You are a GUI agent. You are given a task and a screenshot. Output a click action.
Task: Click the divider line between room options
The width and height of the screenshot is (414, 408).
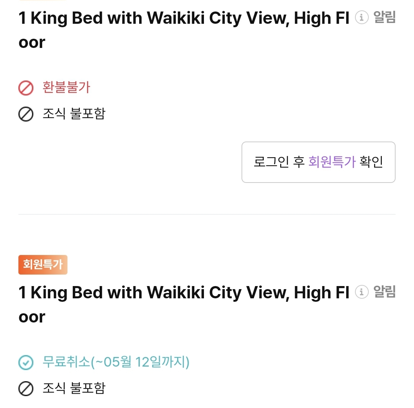(x=207, y=214)
